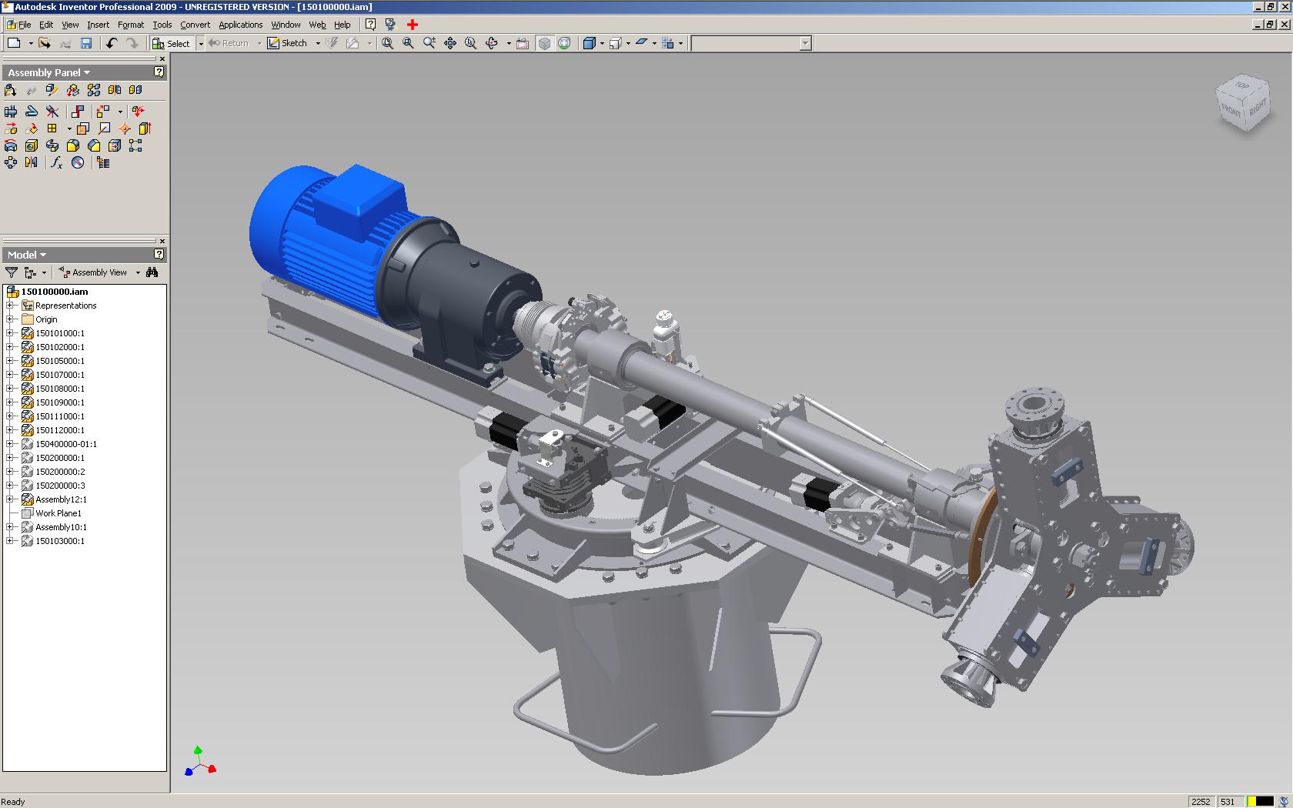This screenshot has height=808, width=1293.
Task: Click the Bill of Materials icon
Action: tap(103, 162)
